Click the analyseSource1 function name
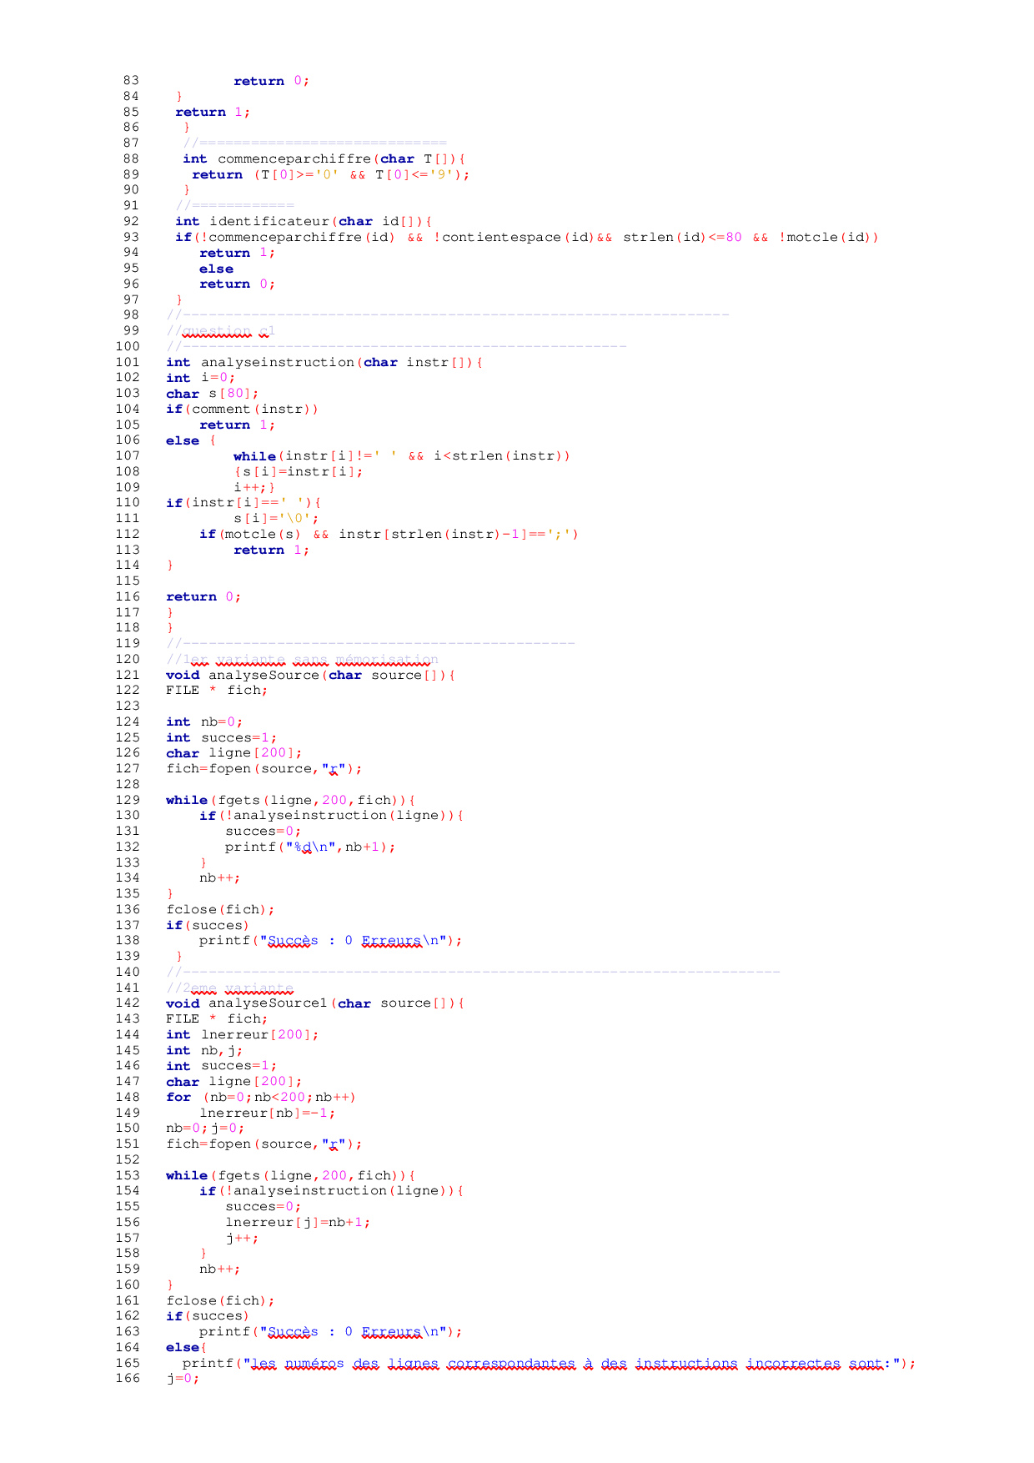Viewport: 1034px width, 1463px height. coord(268,1003)
